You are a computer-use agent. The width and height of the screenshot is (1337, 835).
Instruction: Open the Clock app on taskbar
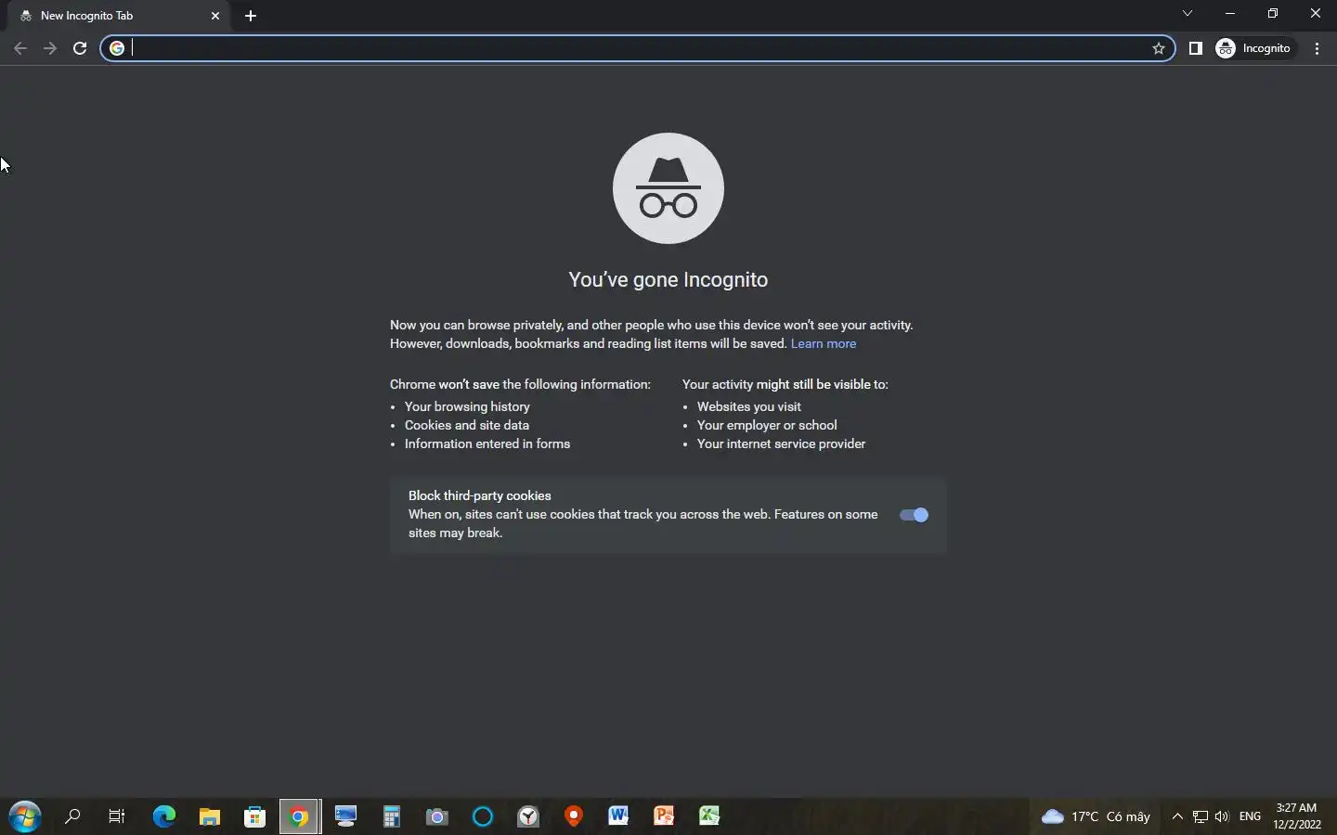point(528,816)
